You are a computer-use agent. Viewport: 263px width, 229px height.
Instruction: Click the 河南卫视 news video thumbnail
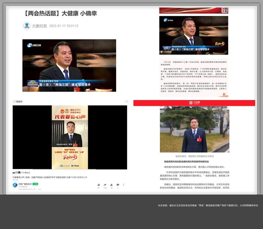pos(69,66)
